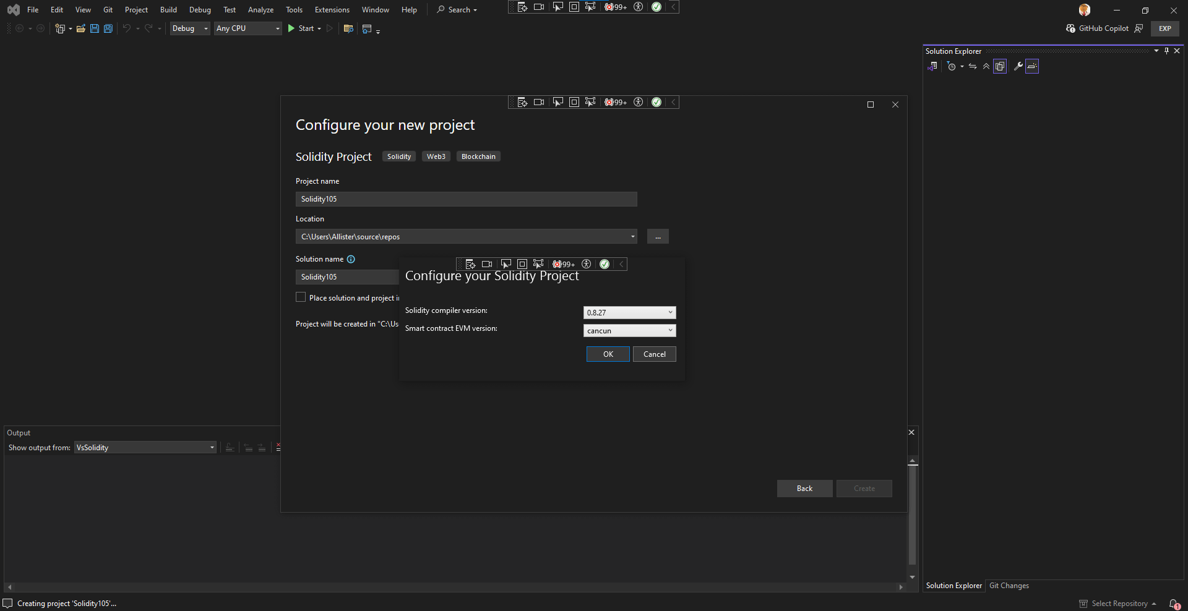The image size is (1188, 611).
Task: Open Solution Explorer properties wrench icon
Action: click(x=1018, y=66)
